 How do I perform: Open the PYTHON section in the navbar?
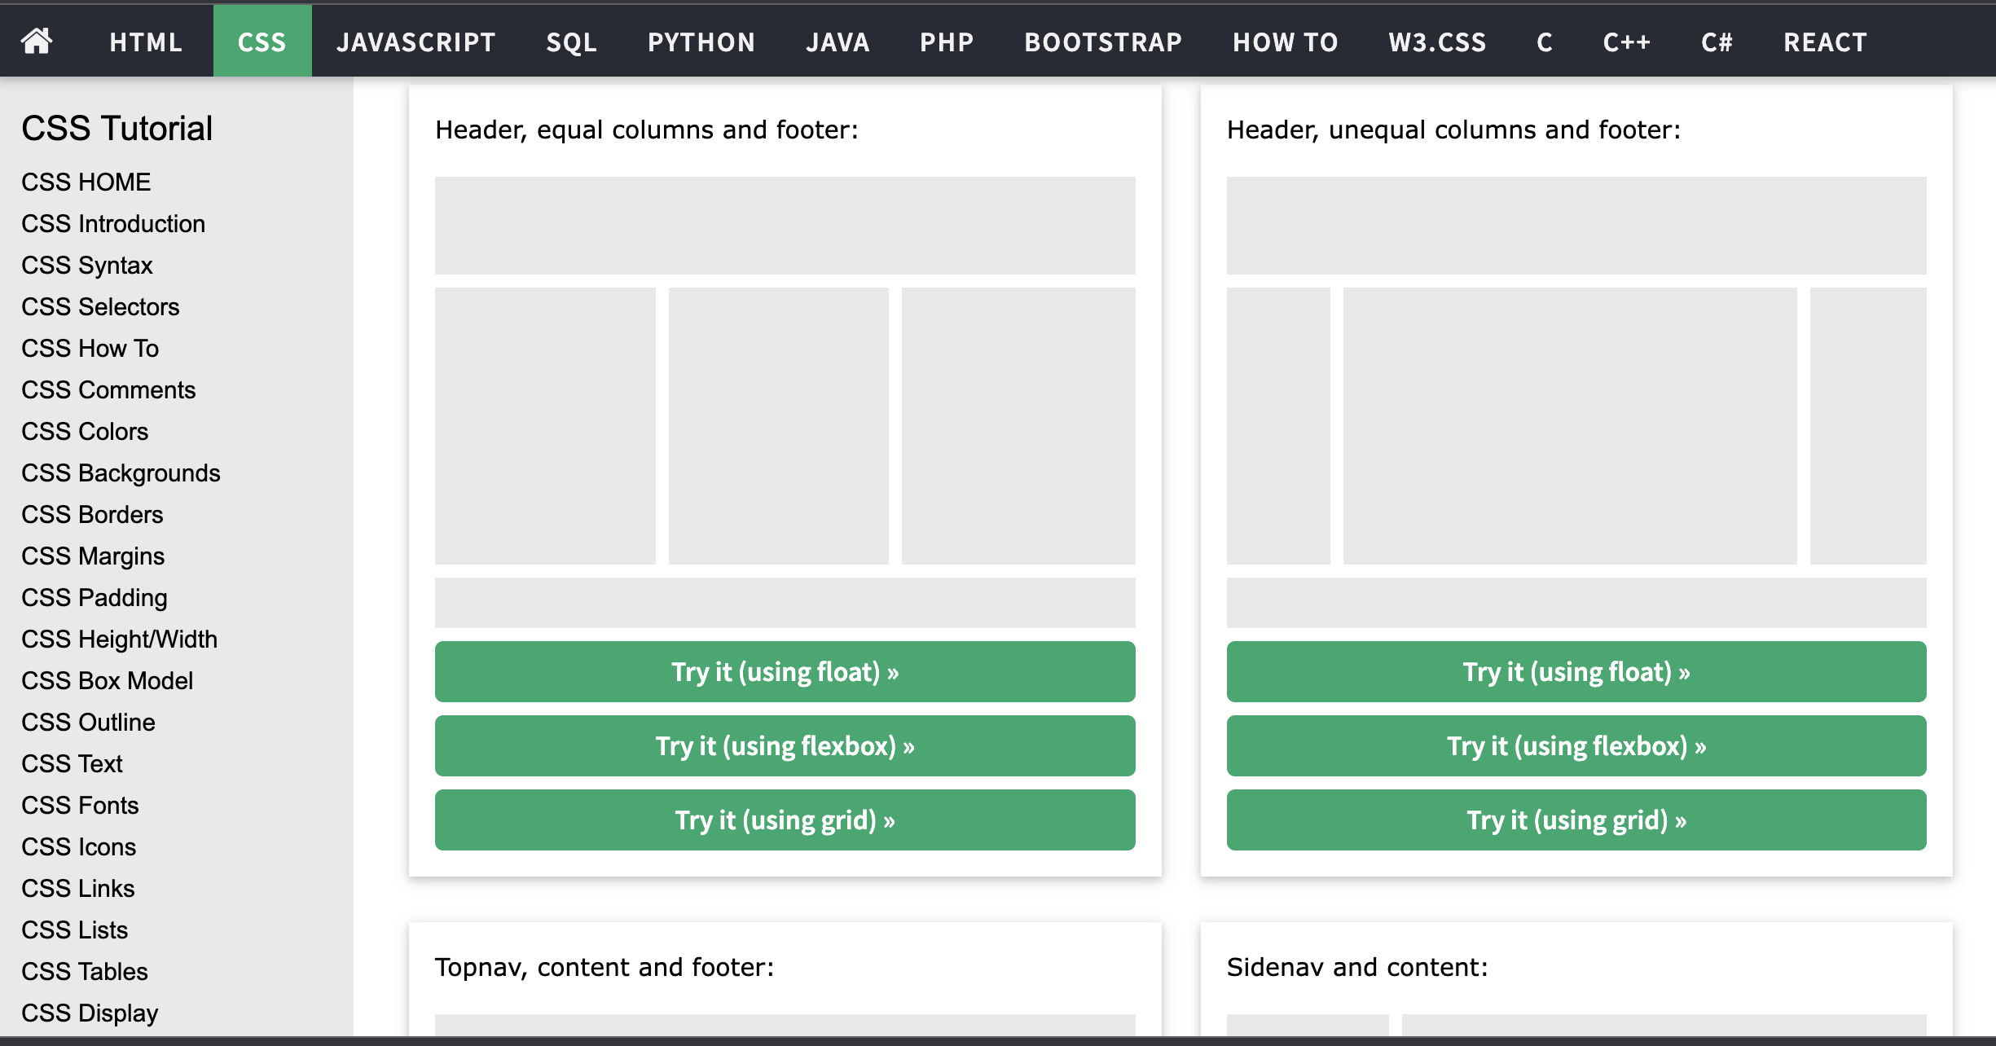[x=701, y=41]
